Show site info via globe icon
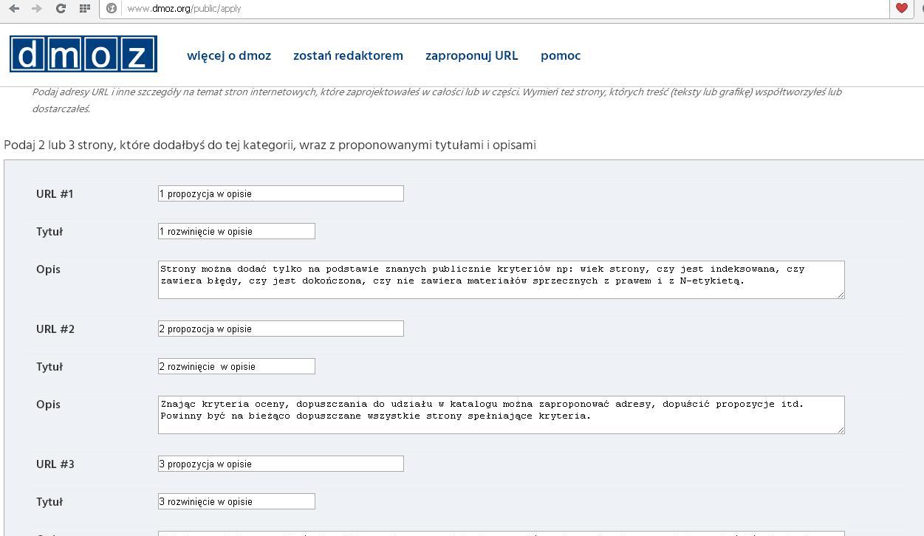924x536 pixels. 112,9
